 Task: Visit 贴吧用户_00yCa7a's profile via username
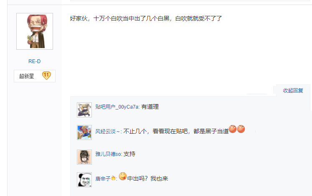click(x=117, y=107)
